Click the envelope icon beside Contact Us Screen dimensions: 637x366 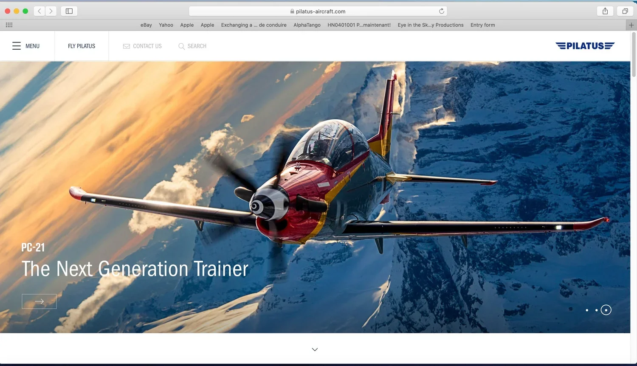click(127, 46)
